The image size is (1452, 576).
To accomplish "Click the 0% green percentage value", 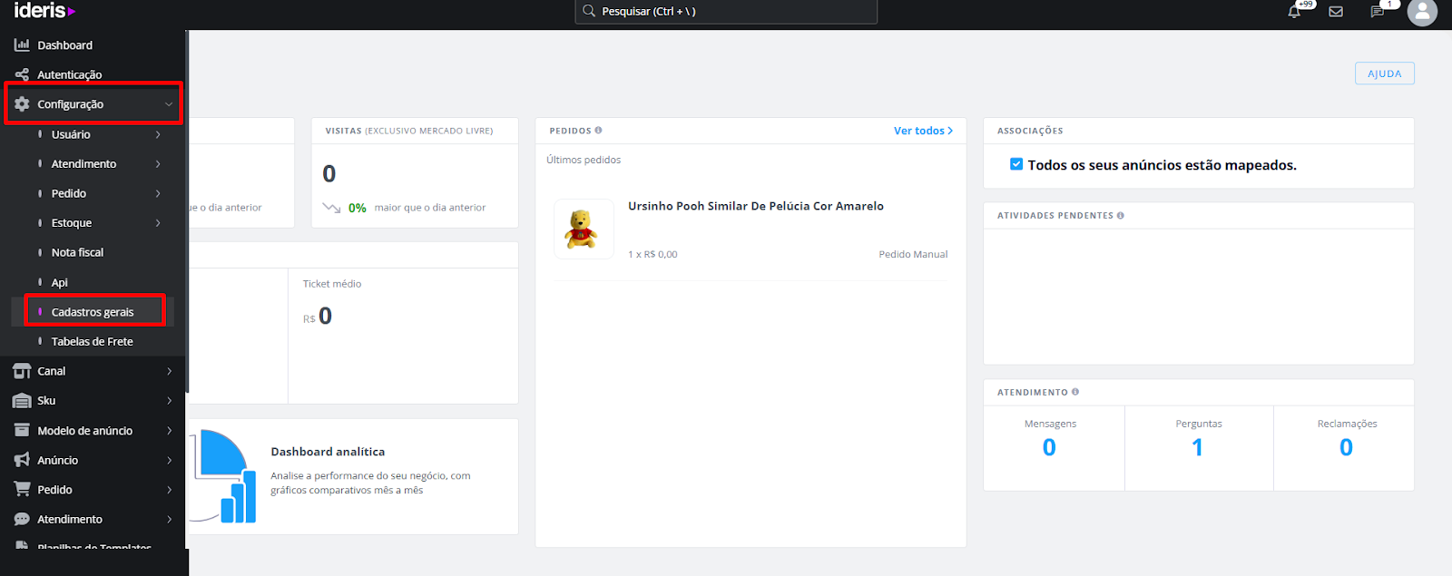I will 358,208.
